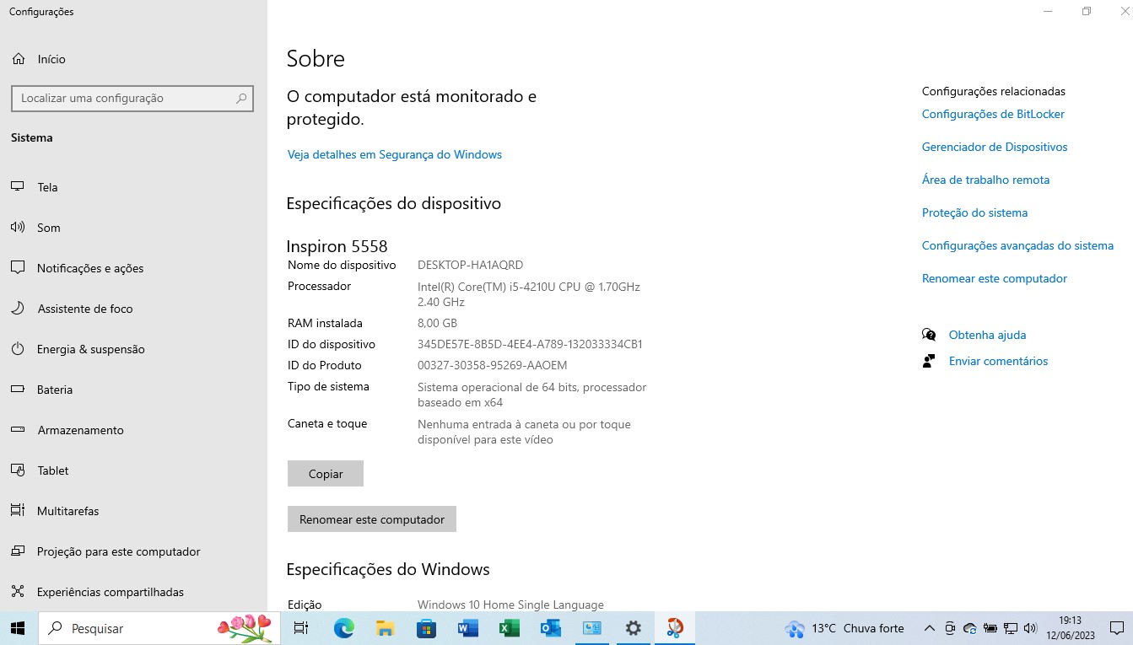Open Notificações e ações settings
Image resolution: width=1133 pixels, height=645 pixels.
89,268
